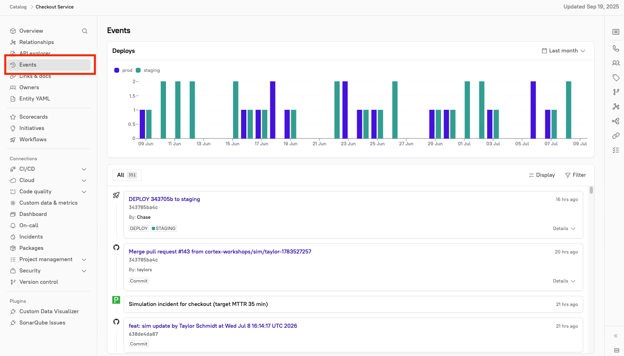Expand Details for DEPLOY 343705b event
The height and width of the screenshot is (356, 624).
564,228
